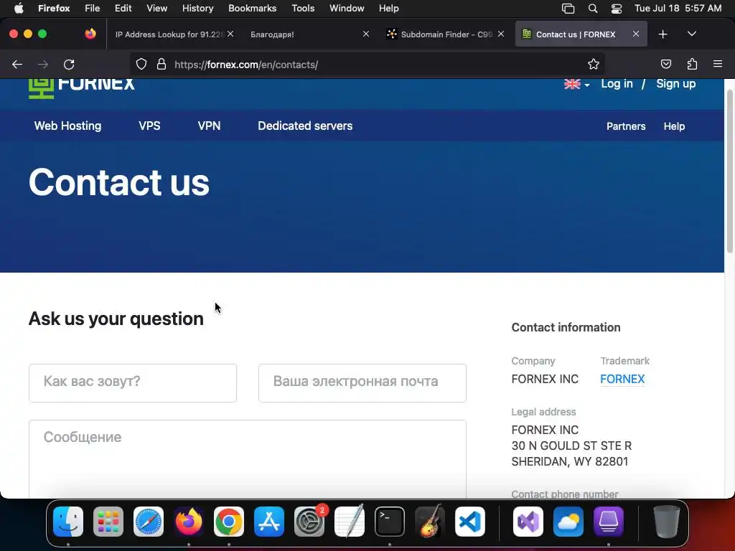Image resolution: width=735 pixels, height=551 pixels.
Task: Click the URL address bar
Action: (367, 65)
